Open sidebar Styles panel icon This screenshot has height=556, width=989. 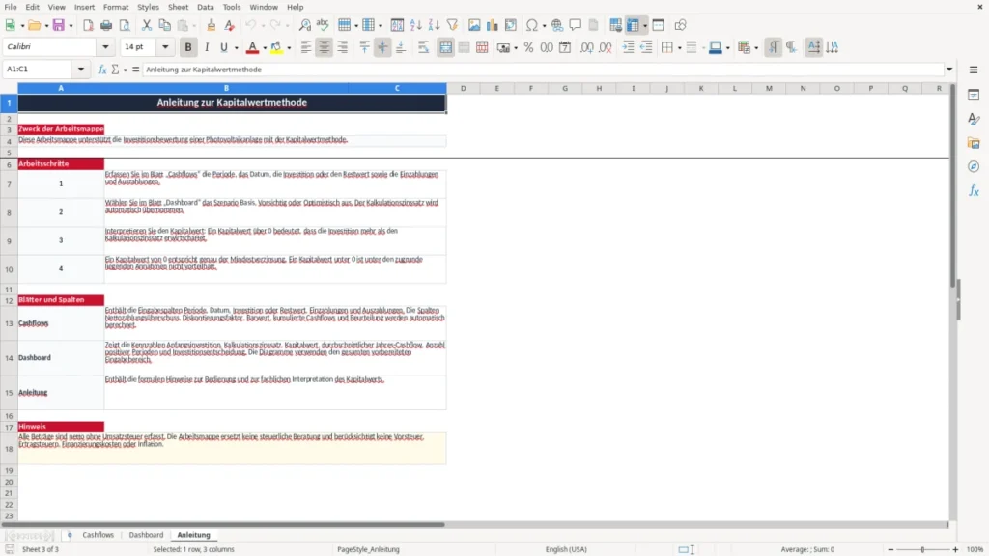click(974, 119)
